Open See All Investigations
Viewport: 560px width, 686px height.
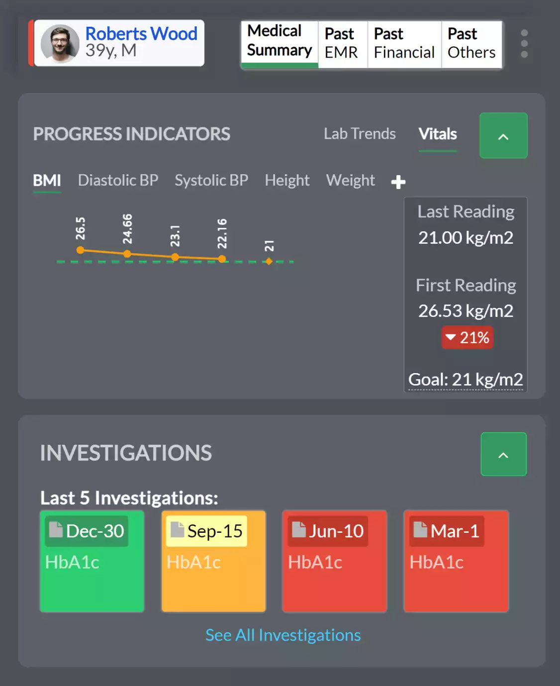[x=283, y=635]
